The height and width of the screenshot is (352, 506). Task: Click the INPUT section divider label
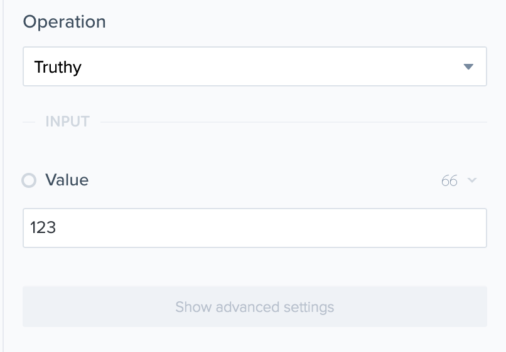pyautogui.click(x=67, y=122)
